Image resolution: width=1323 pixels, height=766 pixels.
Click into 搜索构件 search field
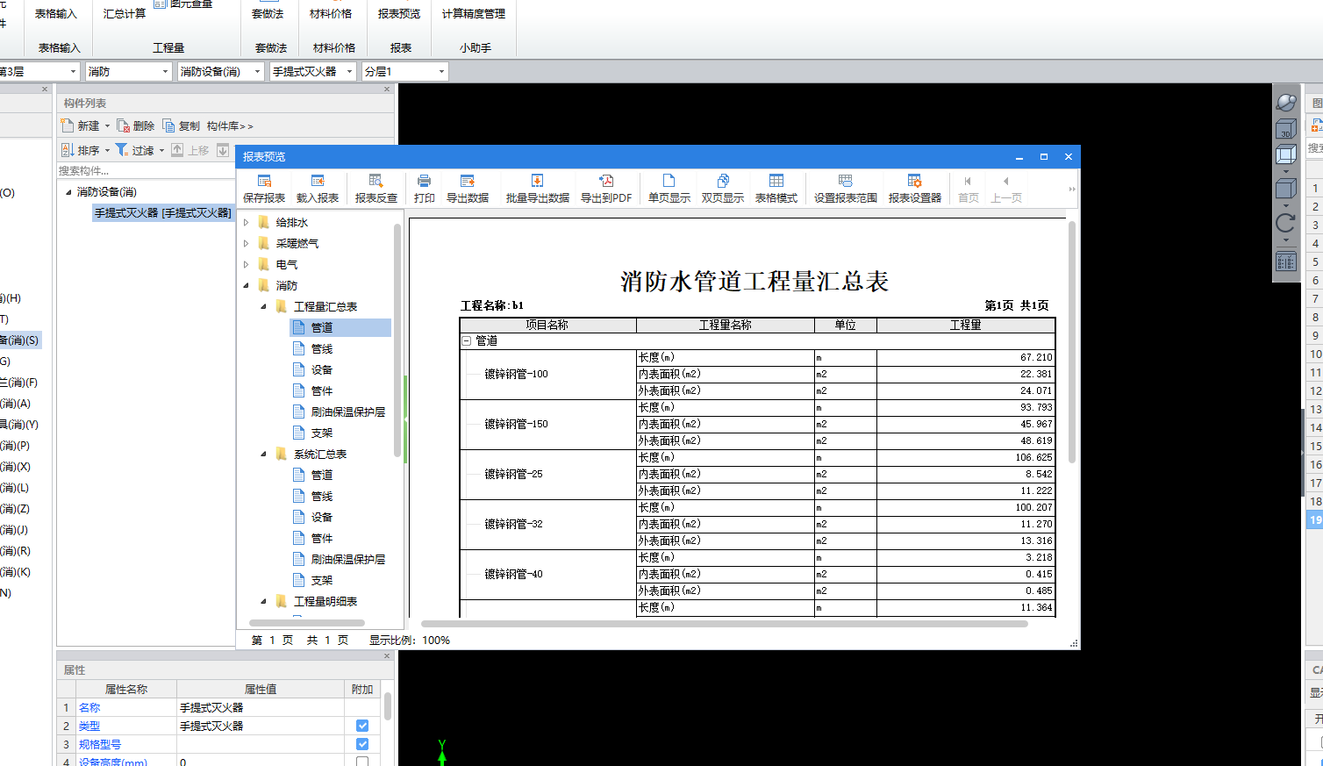(x=146, y=171)
